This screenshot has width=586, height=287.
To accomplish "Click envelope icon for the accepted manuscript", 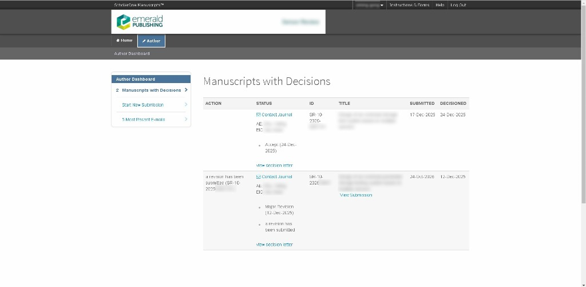I will tap(259, 115).
